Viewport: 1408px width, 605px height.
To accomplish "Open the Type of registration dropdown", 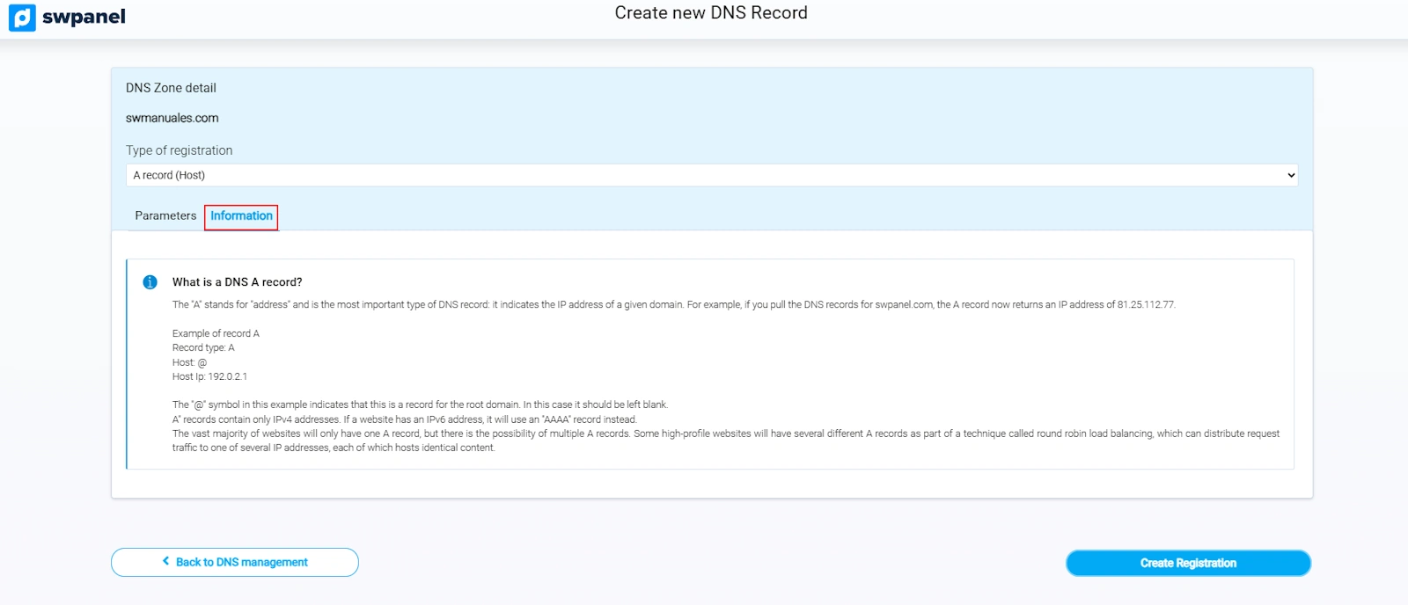I will pos(711,175).
